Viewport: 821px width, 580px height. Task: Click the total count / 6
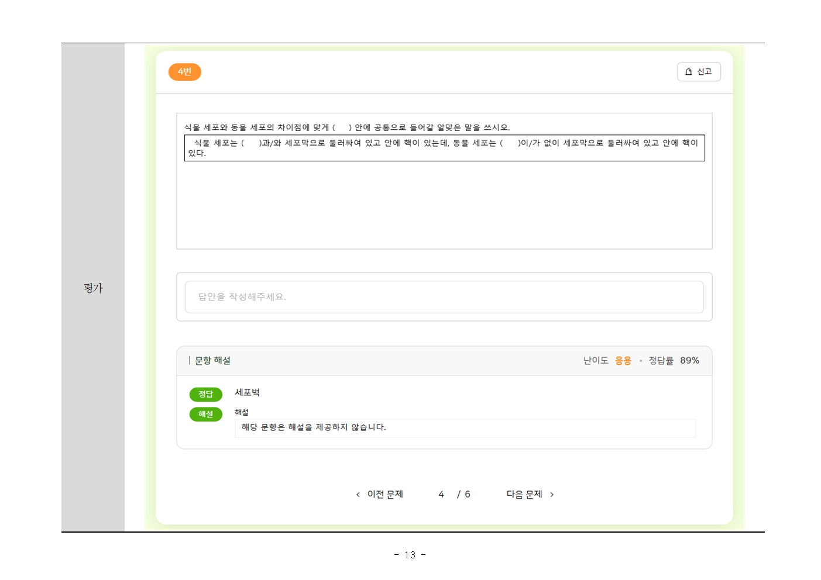tap(463, 495)
